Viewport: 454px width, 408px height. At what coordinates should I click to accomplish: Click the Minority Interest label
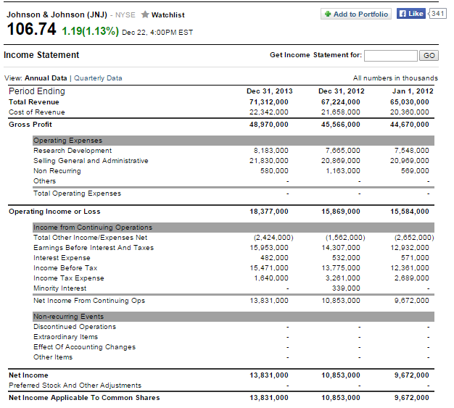[60, 288]
